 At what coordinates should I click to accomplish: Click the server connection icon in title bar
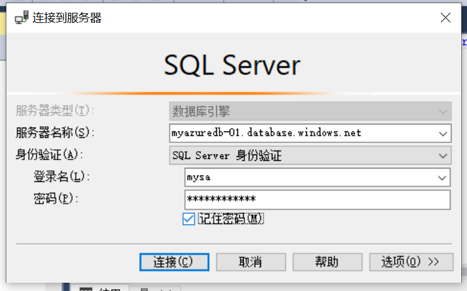tap(22, 18)
